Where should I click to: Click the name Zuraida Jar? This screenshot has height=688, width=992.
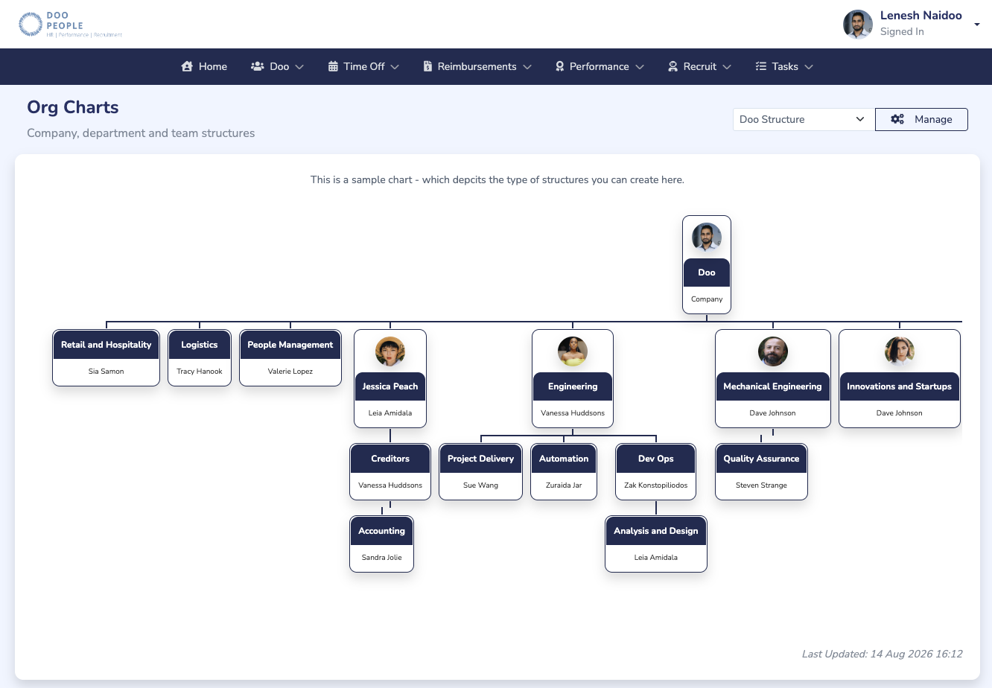[x=564, y=485]
